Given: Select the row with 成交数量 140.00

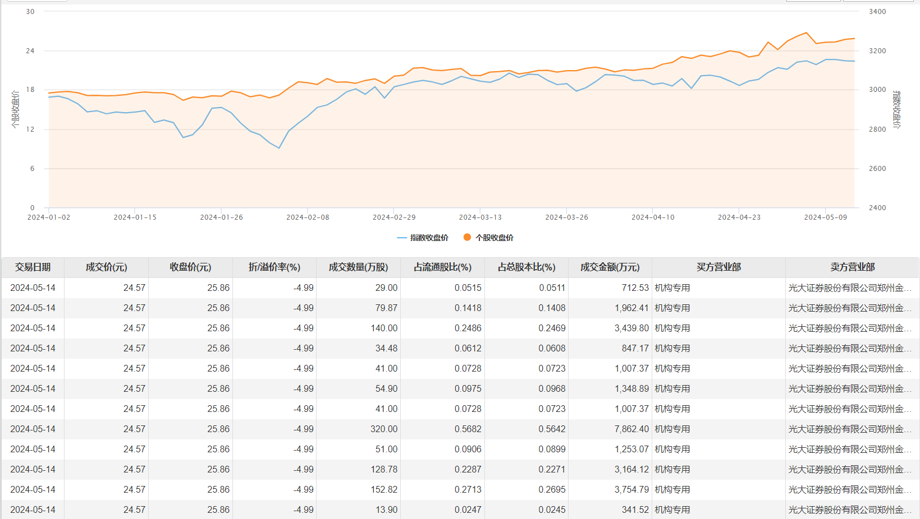Looking at the screenshot, I should (384, 328).
